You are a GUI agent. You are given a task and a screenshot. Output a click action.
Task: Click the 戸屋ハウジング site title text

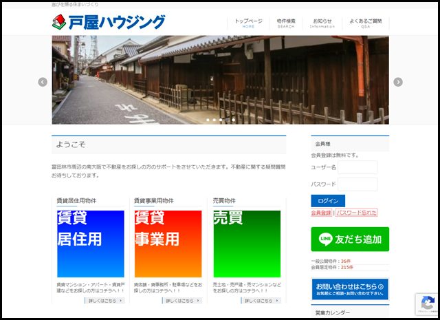pyautogui.click(x=117, y=23)
